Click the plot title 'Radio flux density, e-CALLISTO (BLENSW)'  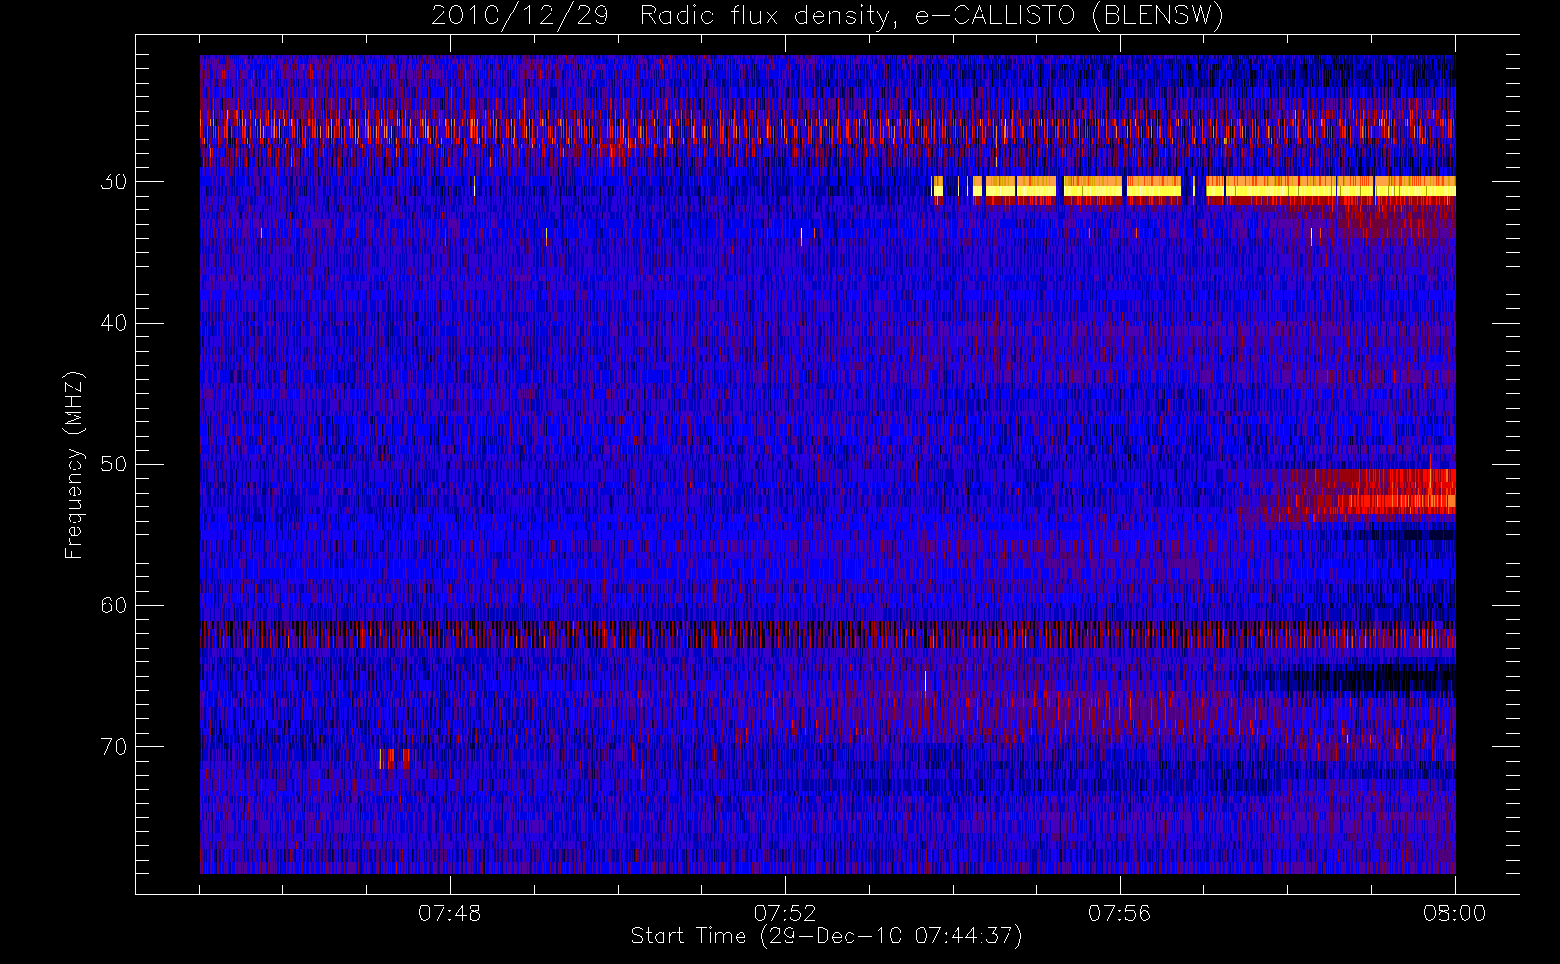[x=931, y=16]
